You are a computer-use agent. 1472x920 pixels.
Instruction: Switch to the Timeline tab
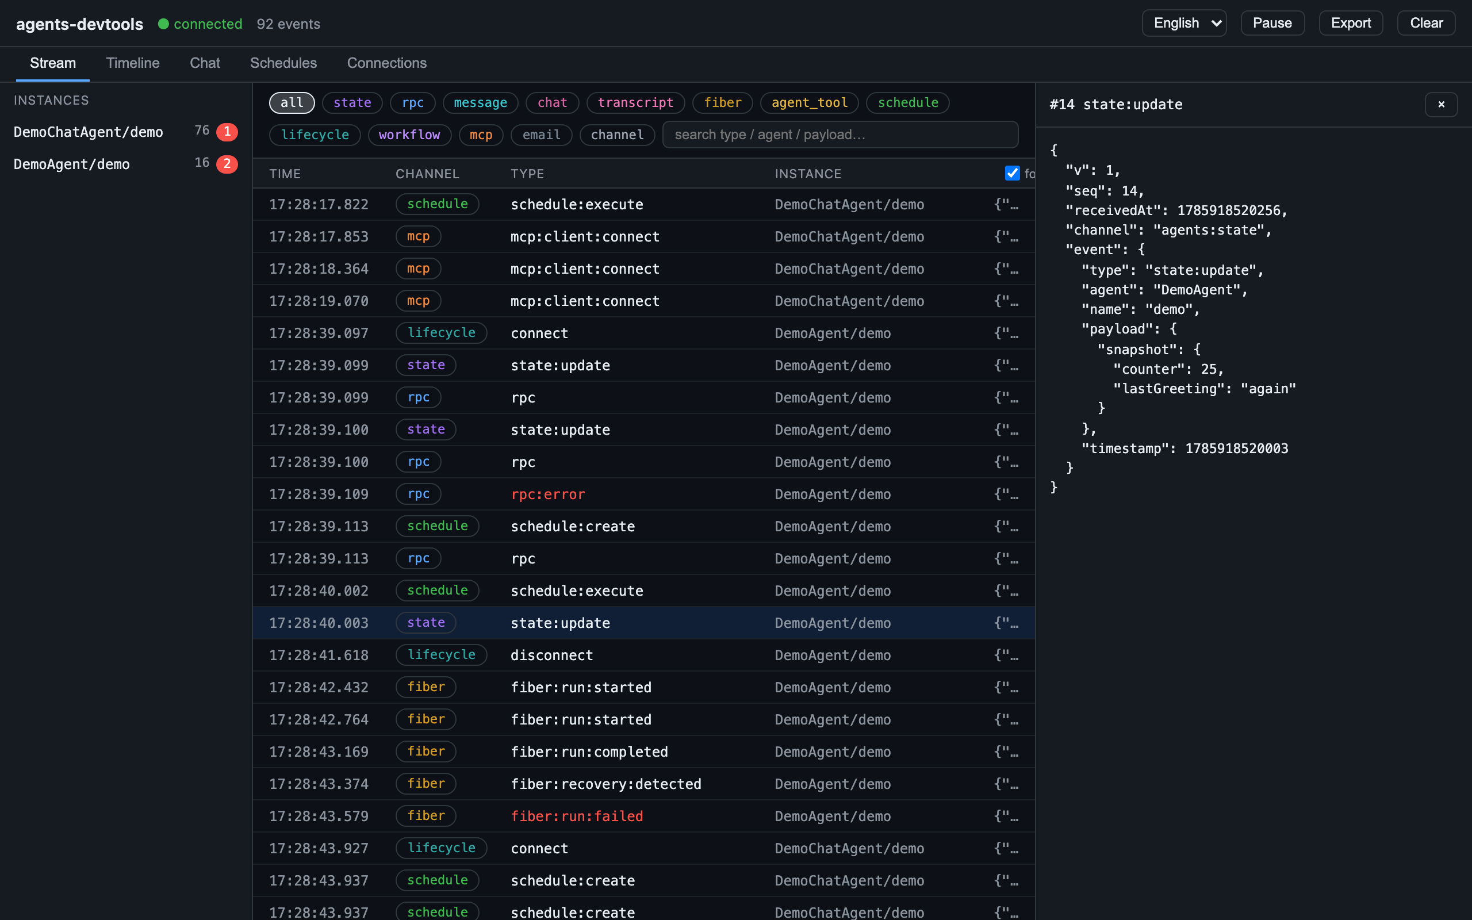pos(133,63)
